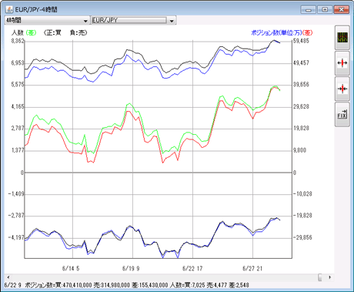Click the 39,656 right axis value
354x292 pixels.
click(x=301, y=85)
